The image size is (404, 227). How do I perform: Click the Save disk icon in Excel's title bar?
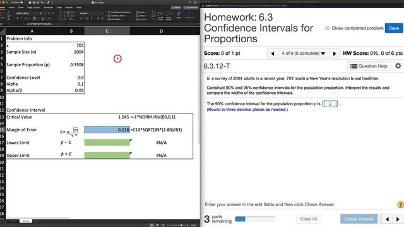pos(33,3)
